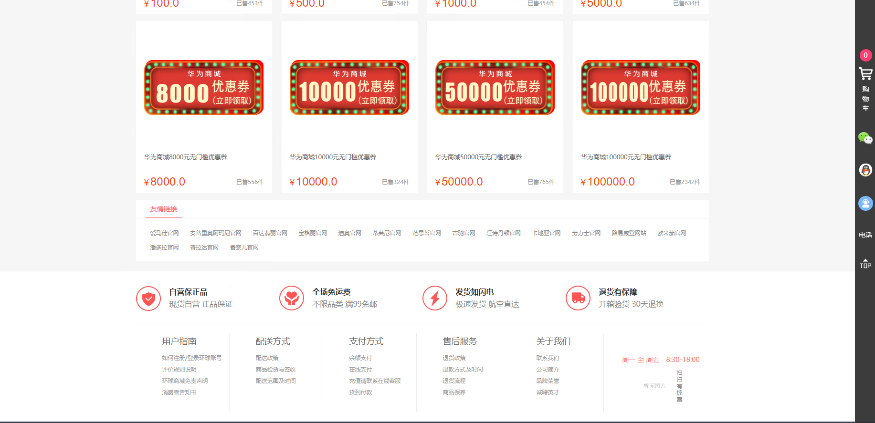Open the 余额支付 footer link

(360, 358)
